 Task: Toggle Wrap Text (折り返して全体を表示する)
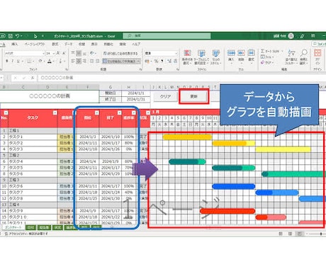[120, 54]
